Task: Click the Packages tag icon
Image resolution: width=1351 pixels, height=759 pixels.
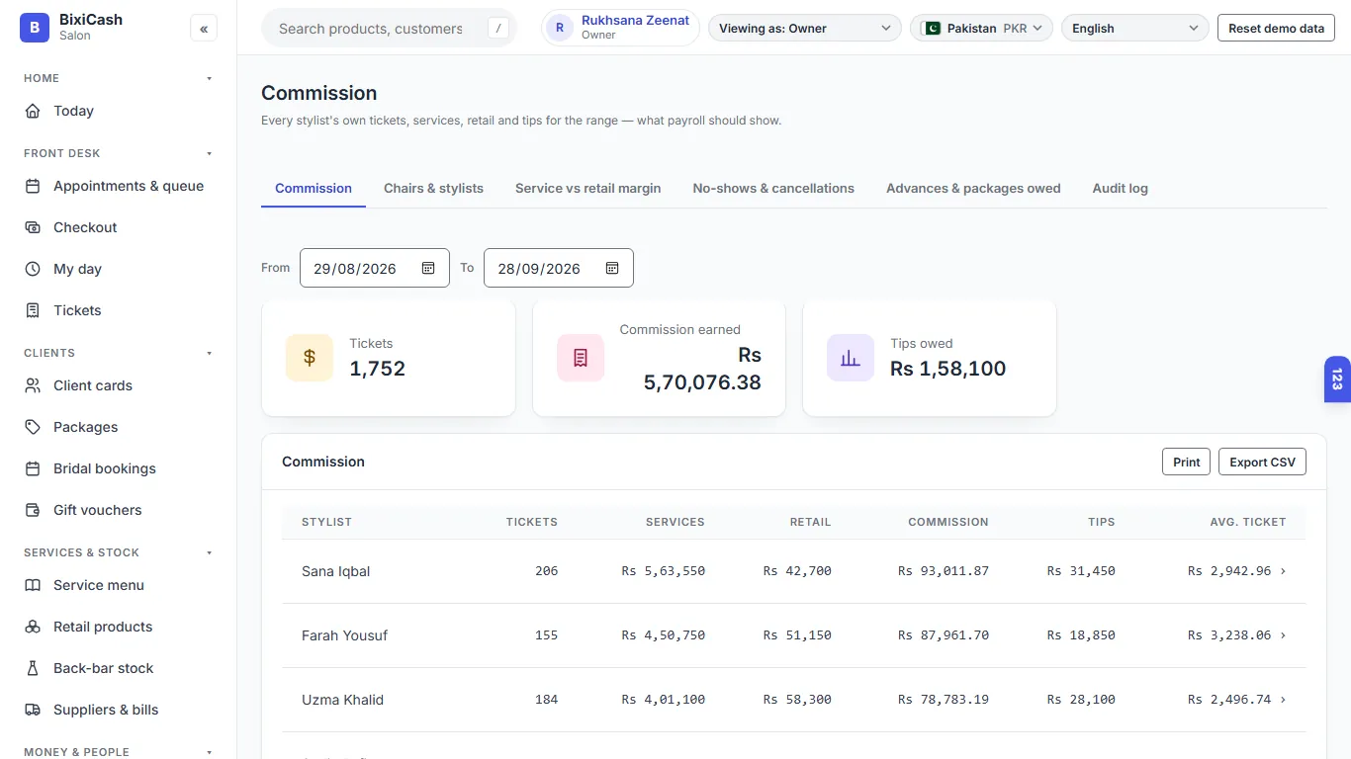Action: pyautogui.click(x=33, y=427)
